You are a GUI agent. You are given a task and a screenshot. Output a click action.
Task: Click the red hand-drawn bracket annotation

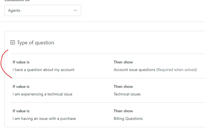coord(3,63)
